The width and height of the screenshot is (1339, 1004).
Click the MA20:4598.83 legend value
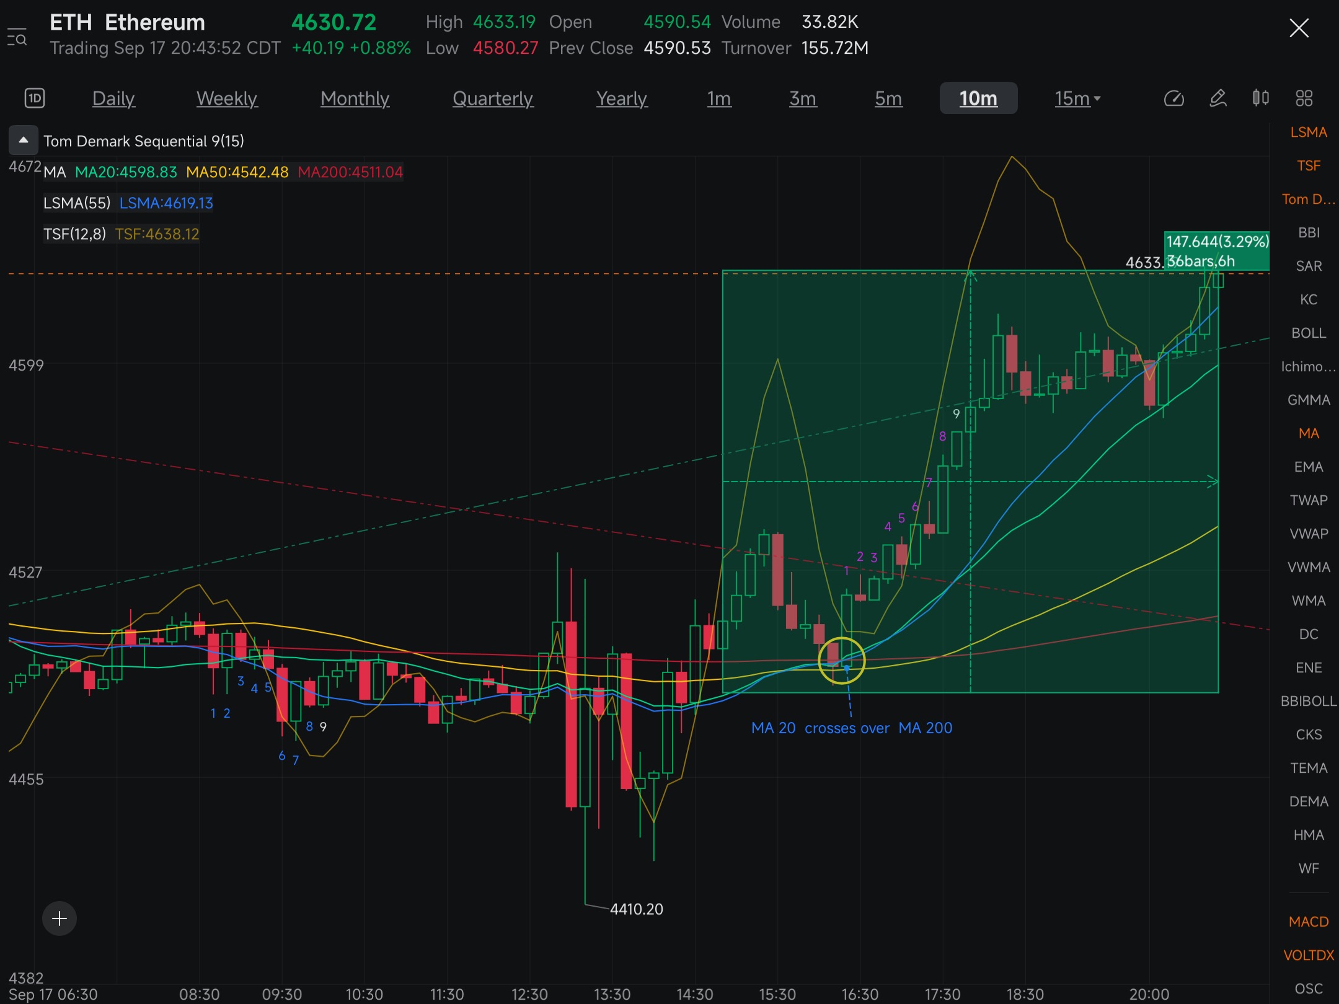pos(126,172)
